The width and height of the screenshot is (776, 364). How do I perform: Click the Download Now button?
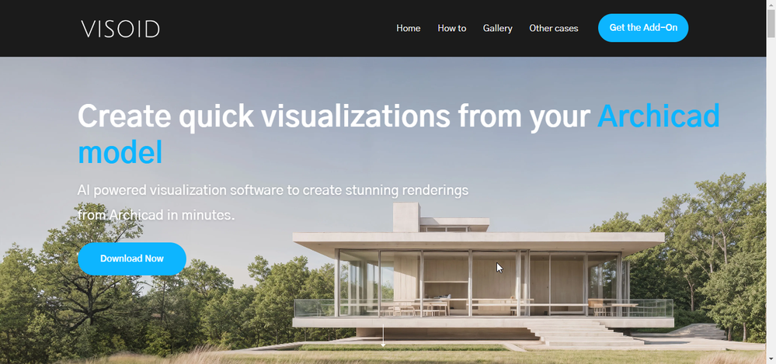(131, 258)
